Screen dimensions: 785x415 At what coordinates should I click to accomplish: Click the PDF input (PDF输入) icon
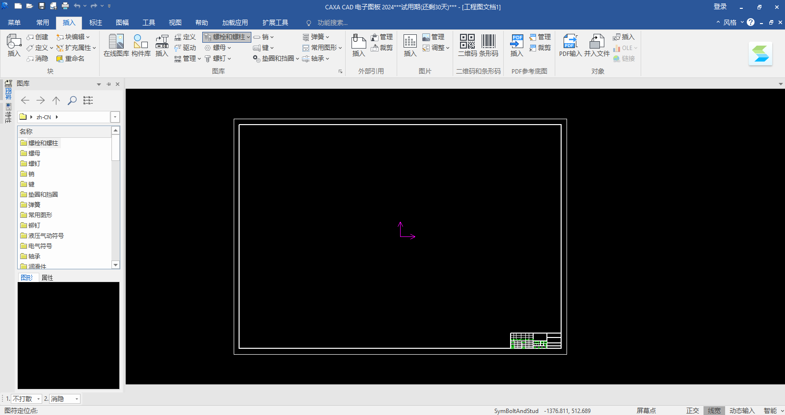(x=570, y=45)
